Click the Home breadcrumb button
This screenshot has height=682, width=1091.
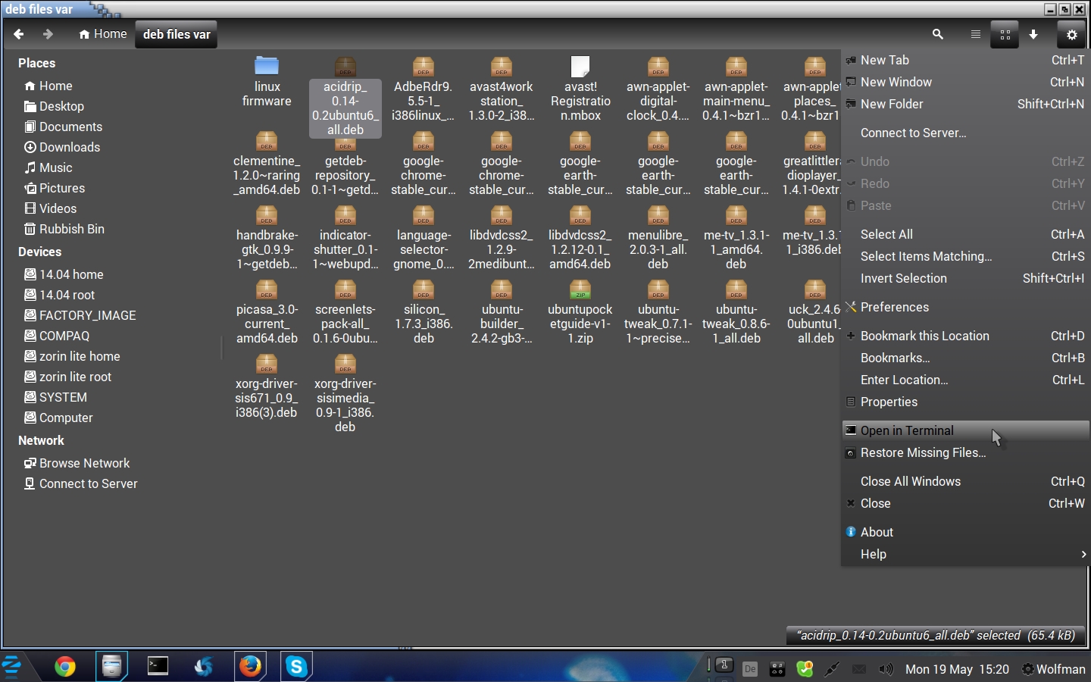pos(103,34)
